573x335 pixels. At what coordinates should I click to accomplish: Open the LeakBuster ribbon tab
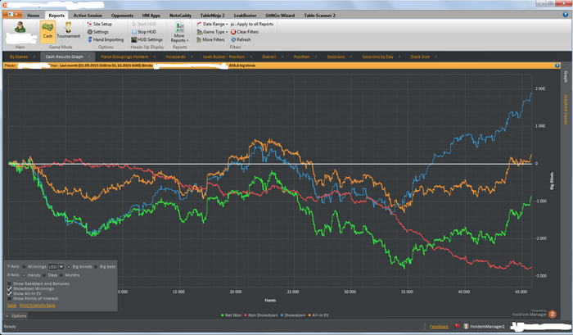(245, 16)
